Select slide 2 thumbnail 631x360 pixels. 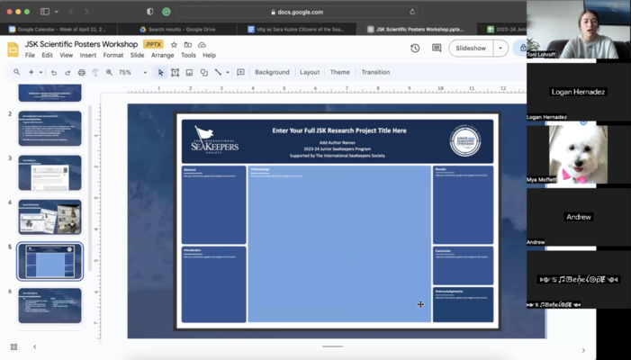pyautogui.click(x=50, y=129)
